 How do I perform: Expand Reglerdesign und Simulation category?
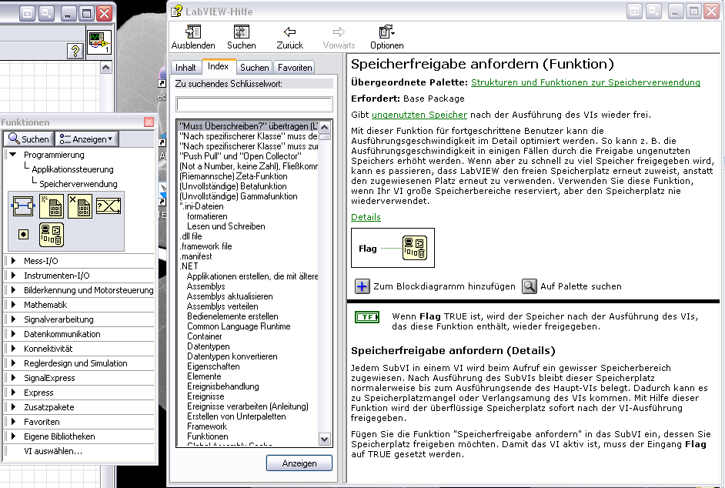tap(13, 363)
